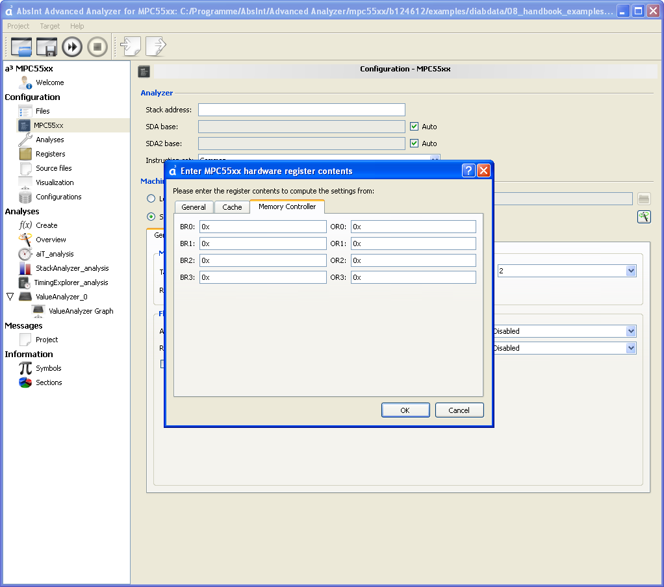Click the stop analysis toolbar button
The height and width of the screenshot is (587, 664).
97,47
